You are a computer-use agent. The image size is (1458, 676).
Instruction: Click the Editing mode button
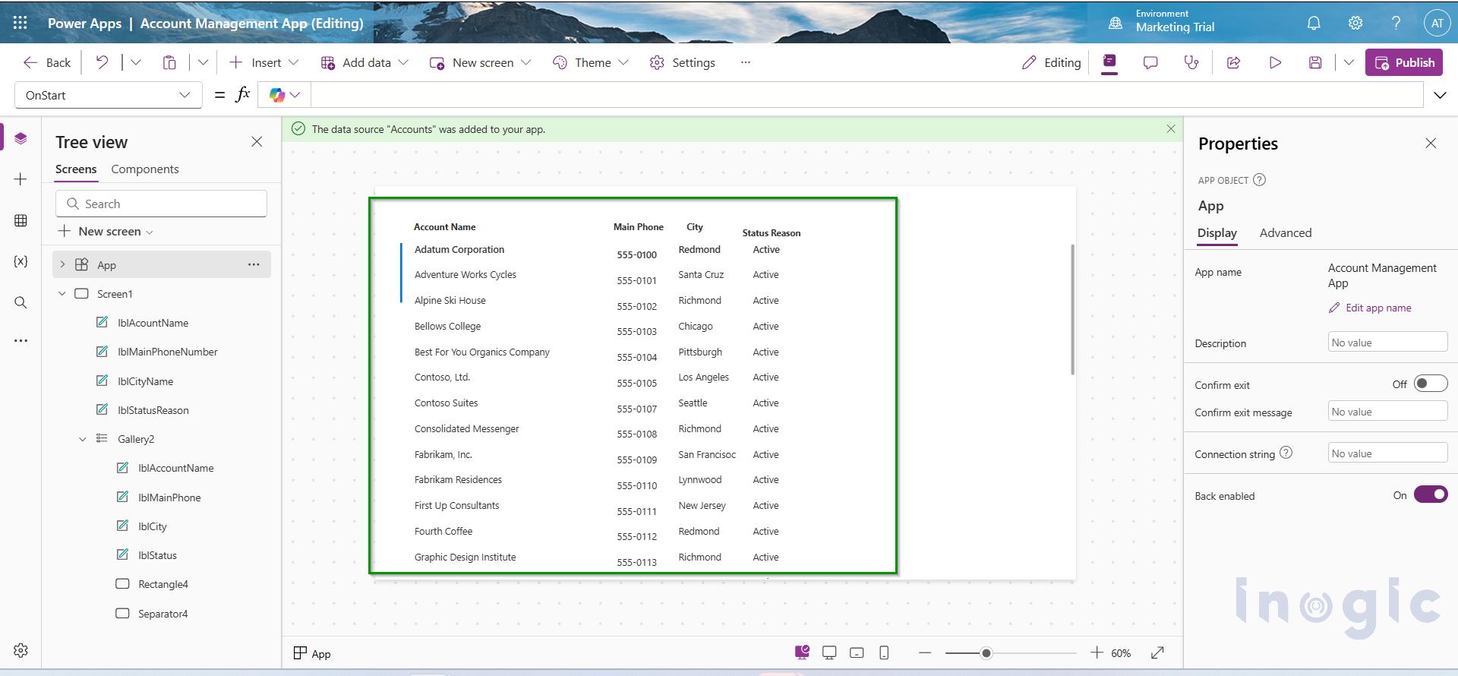tap(1051, 62)
